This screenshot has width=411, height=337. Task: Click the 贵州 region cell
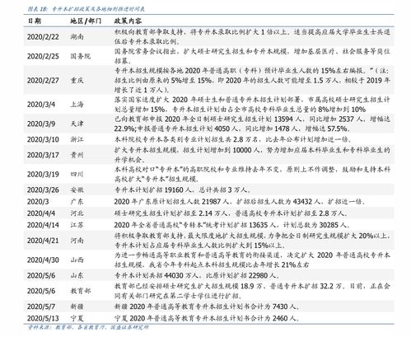[x=77, y=155]
